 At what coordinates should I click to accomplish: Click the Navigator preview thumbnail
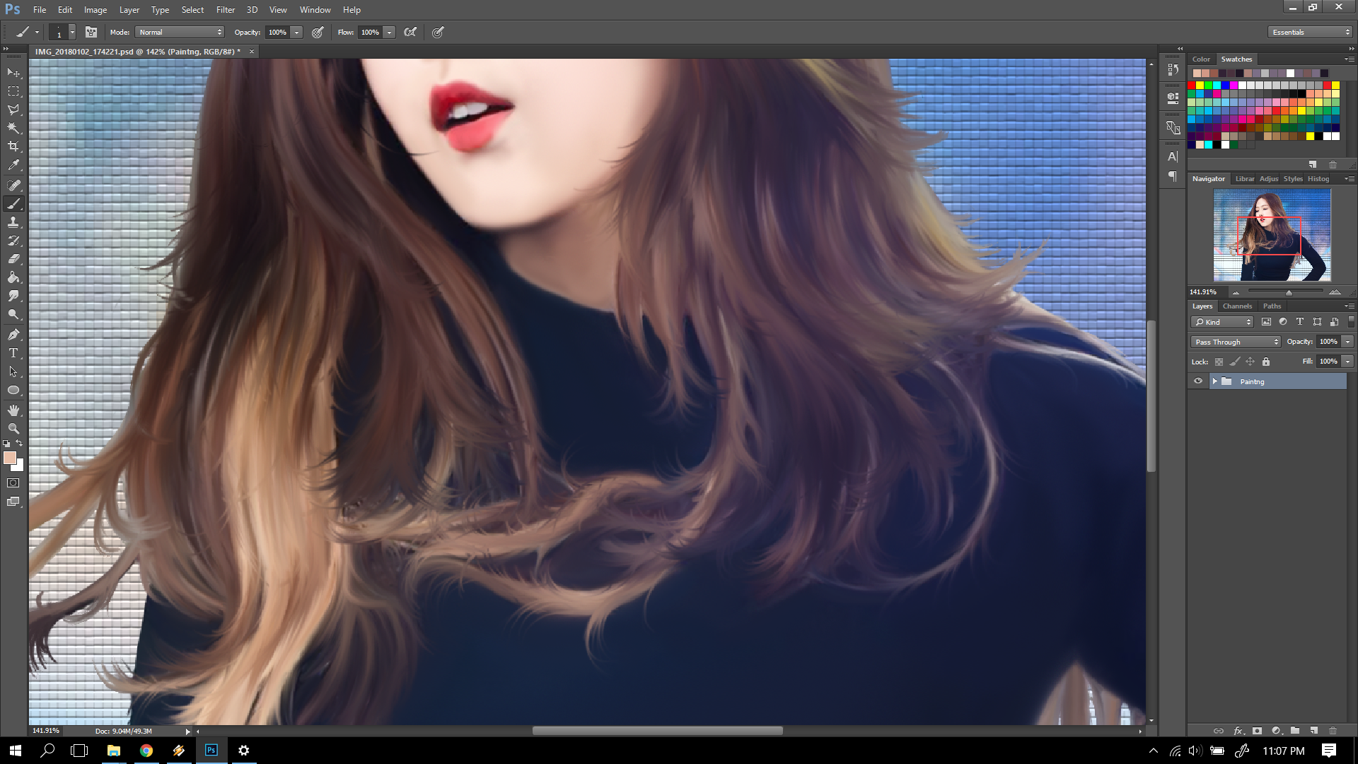click(x=1271, y=236)
